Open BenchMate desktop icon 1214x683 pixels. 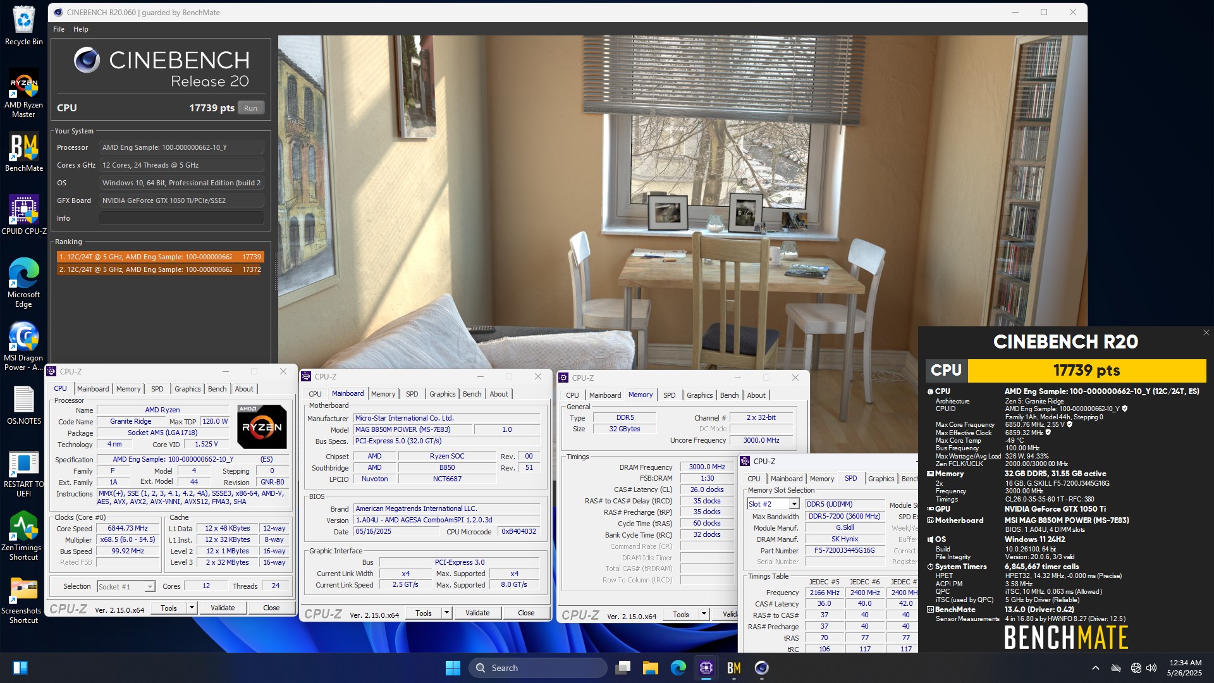tap(24, 152)
